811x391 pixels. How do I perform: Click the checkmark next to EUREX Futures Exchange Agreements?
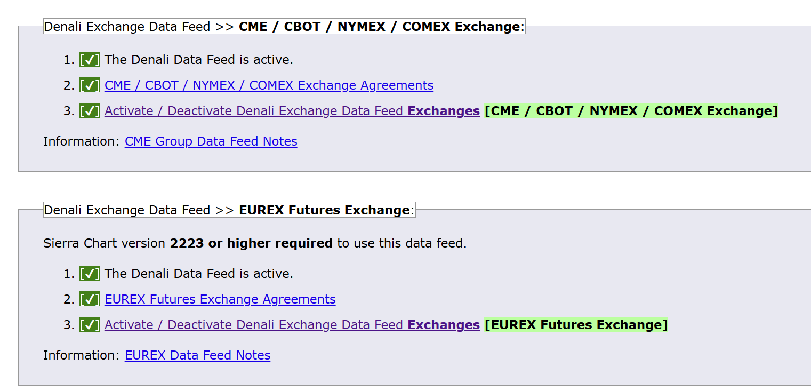click(x=90, y=299)
